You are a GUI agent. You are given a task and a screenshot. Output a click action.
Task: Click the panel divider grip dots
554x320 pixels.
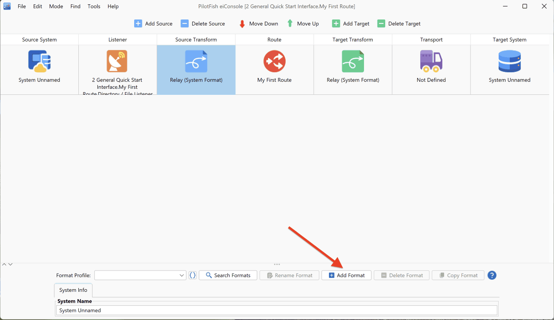[277, 264]
